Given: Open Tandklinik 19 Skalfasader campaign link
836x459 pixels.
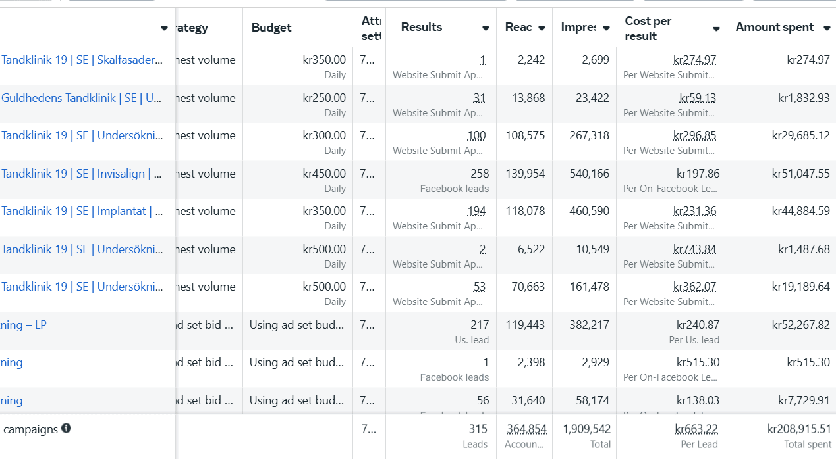Looking at the screenshot, I should pyautogui.click(x=82, y=60).
